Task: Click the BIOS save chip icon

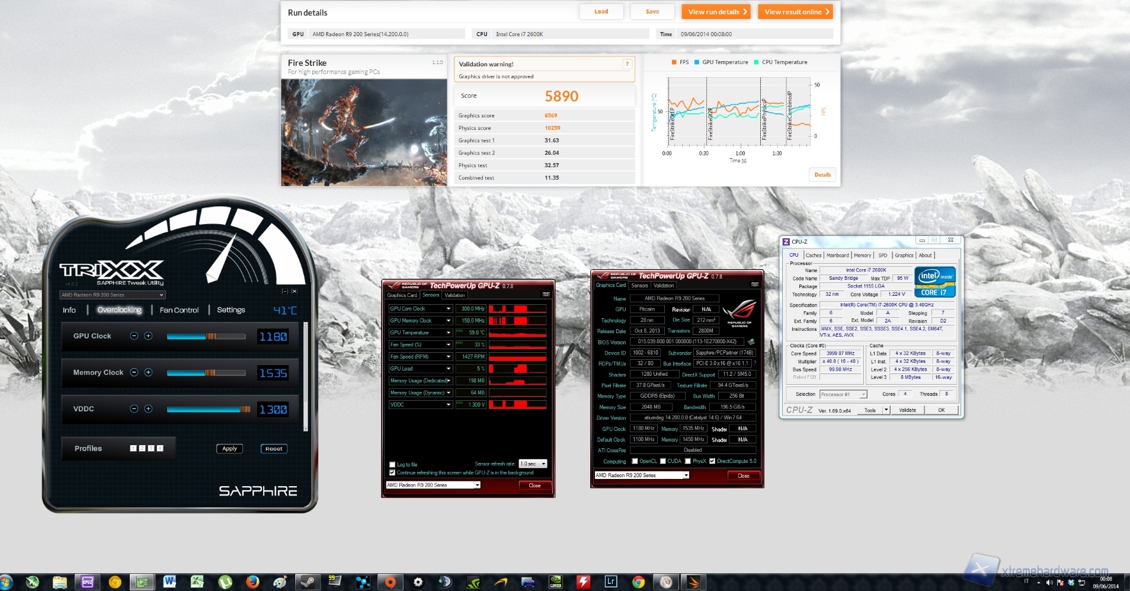Action: point(751,342)
